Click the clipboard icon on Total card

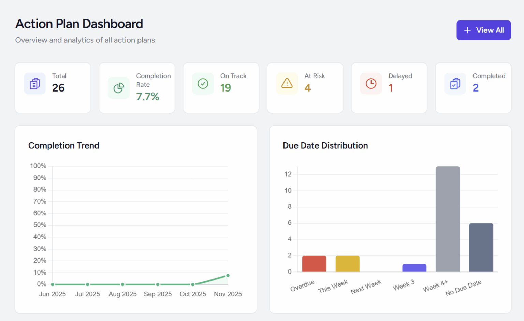[x=34, y=84]
